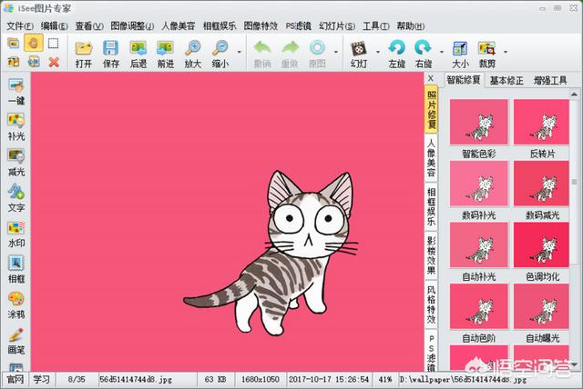This screenshot has width=583, height=389.
Task: Select the 相框娱乐 vertical tab
Action: pos(431,206)
